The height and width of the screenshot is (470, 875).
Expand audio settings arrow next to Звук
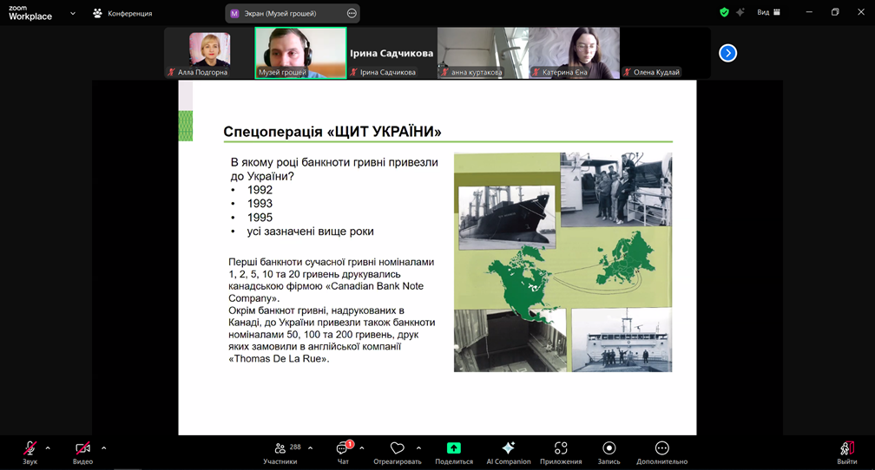(48, 448)
